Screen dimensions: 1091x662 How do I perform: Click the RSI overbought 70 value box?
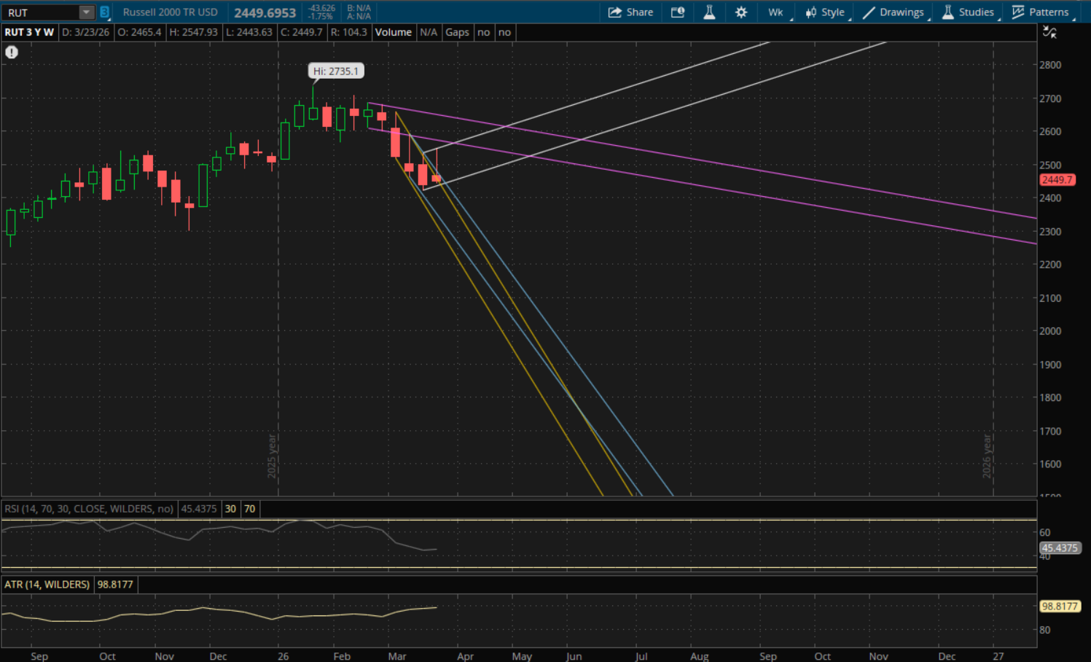(250, 509)
